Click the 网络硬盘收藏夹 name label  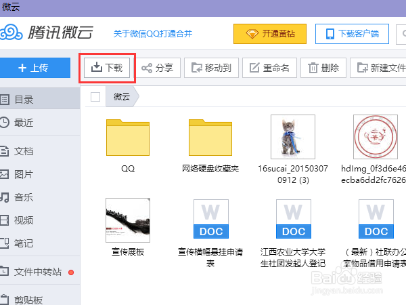point(210,169)
